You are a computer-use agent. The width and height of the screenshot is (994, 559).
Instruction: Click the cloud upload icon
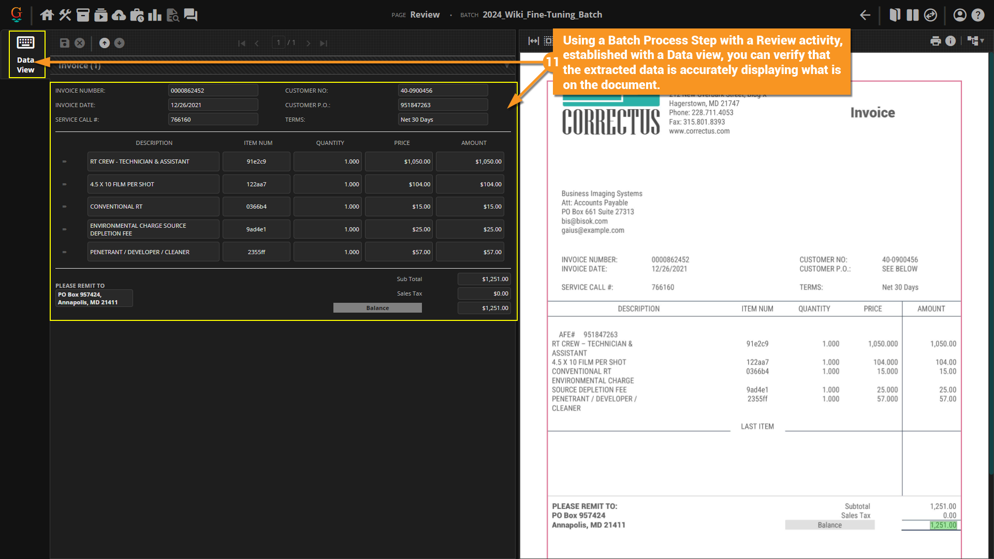[119, 15]
